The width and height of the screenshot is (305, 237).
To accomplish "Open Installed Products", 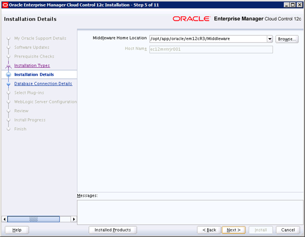I will (x=112, y=230).
